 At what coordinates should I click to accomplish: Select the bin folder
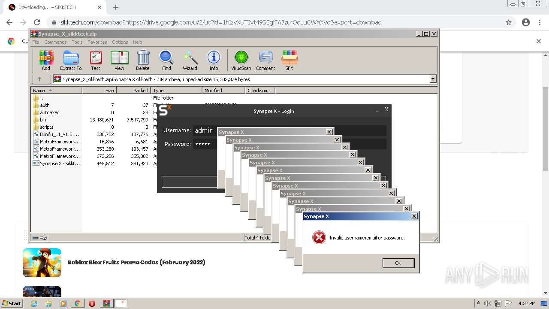click(x=43, y=120)
